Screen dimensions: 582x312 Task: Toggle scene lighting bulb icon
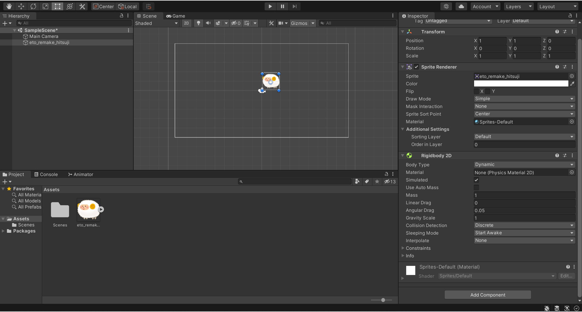(x=198, y=23)
